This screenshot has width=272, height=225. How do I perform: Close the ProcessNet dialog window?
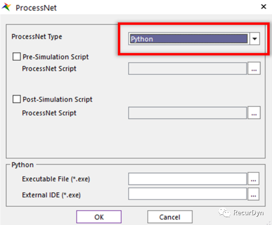pos(263,7)
